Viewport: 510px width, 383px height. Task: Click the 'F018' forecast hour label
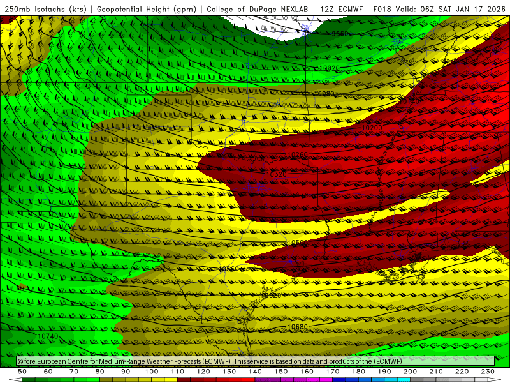382,10
